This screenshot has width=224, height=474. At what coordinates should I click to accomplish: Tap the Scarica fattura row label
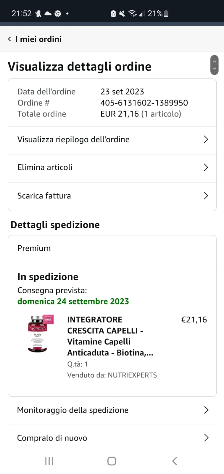coord(44,196)
